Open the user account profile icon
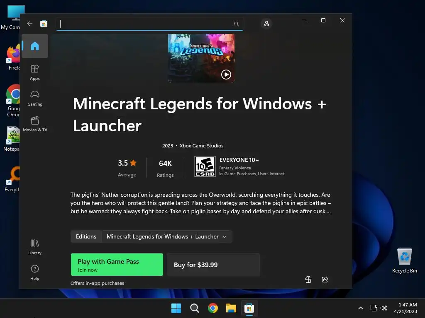Screen dimensions: 425x318 click(266, 24)
